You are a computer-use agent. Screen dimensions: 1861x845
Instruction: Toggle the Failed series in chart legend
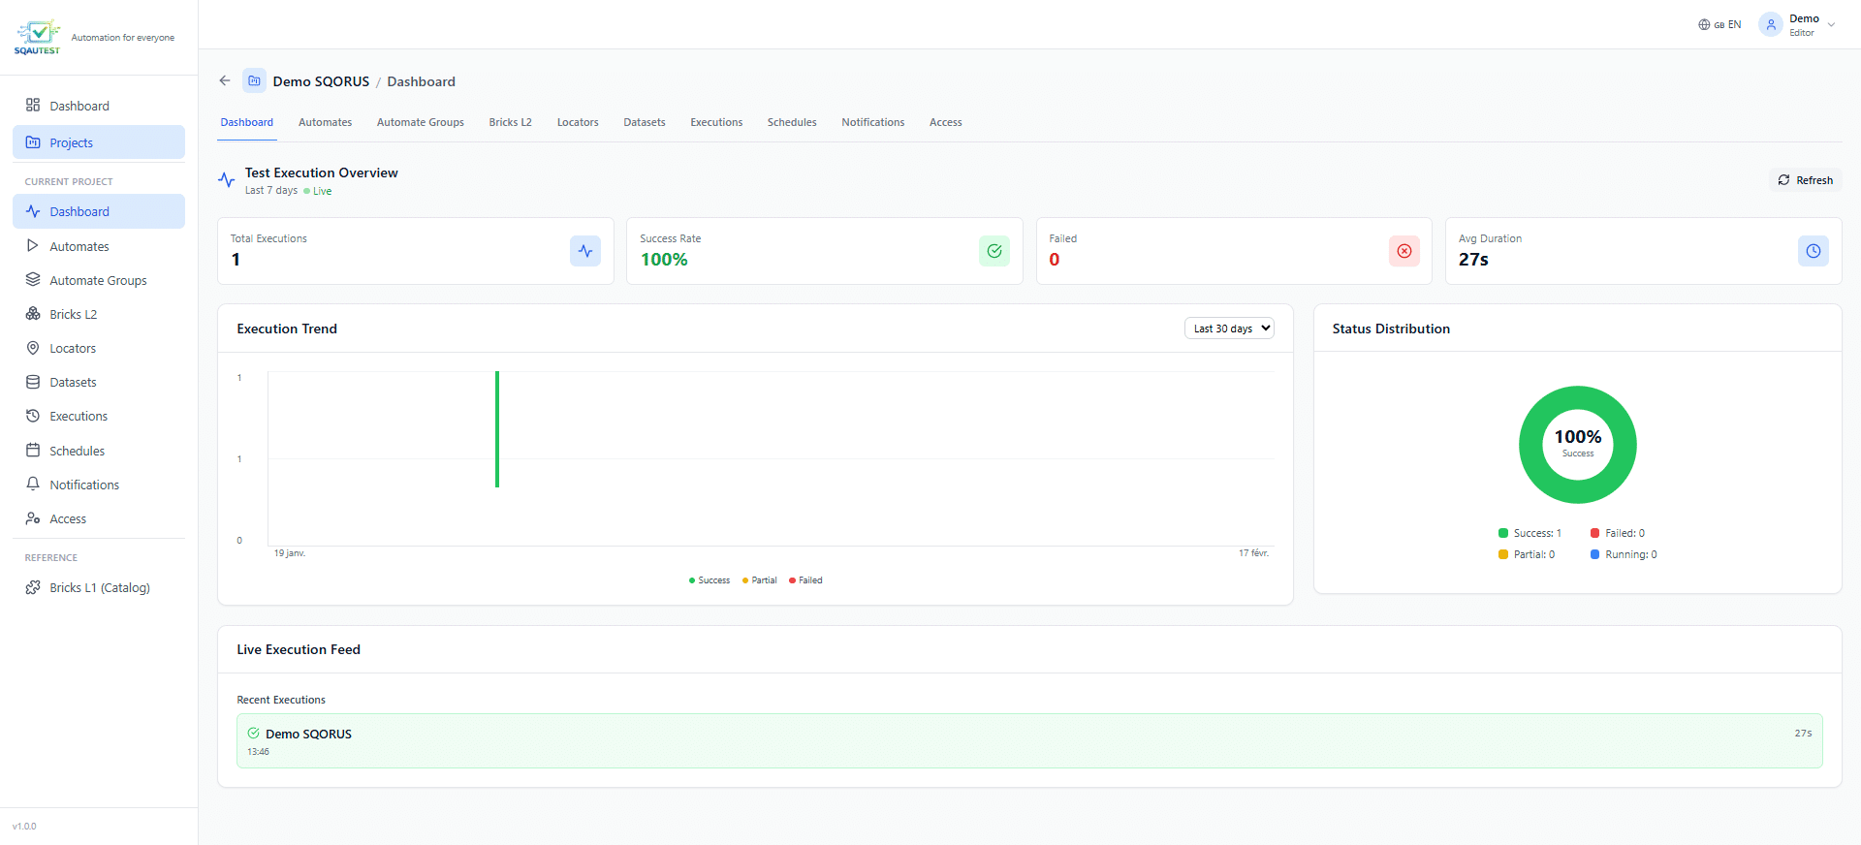click(x=805, y=580)
